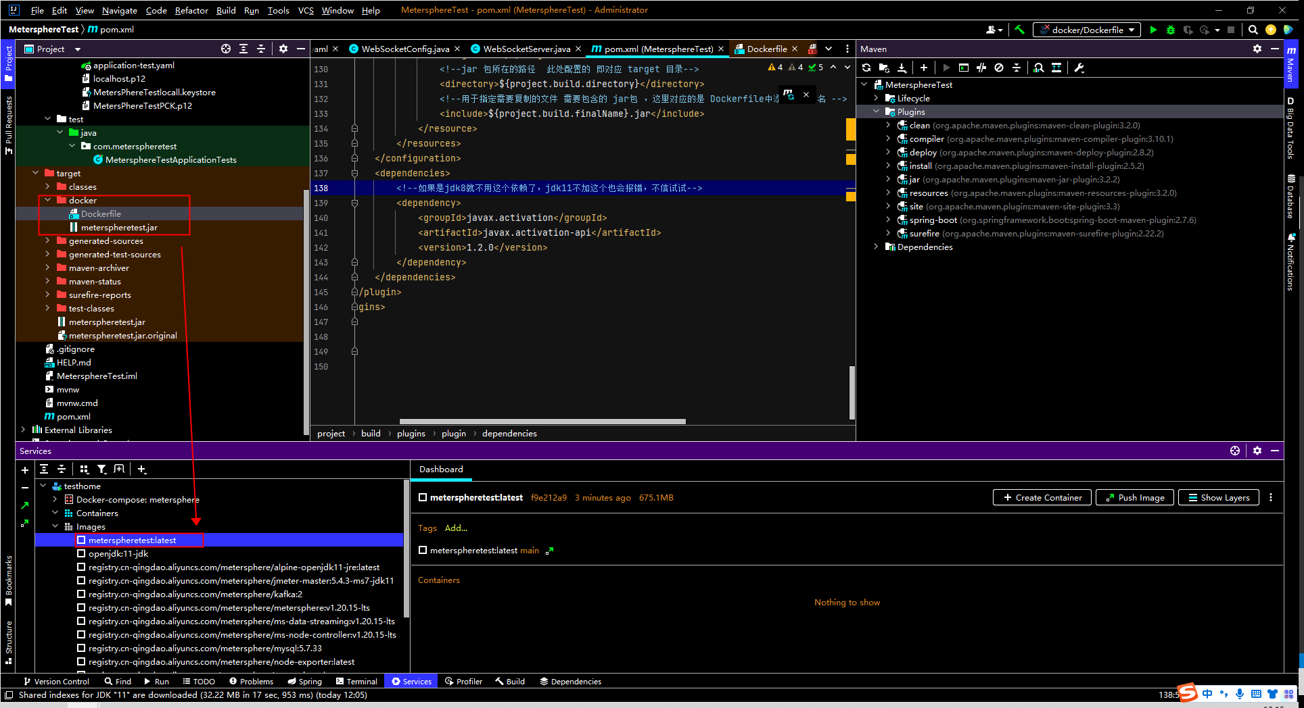Click the Filter icon in Services toolbar
This screenshot has height=708, width=1304.
click(101, 469)
